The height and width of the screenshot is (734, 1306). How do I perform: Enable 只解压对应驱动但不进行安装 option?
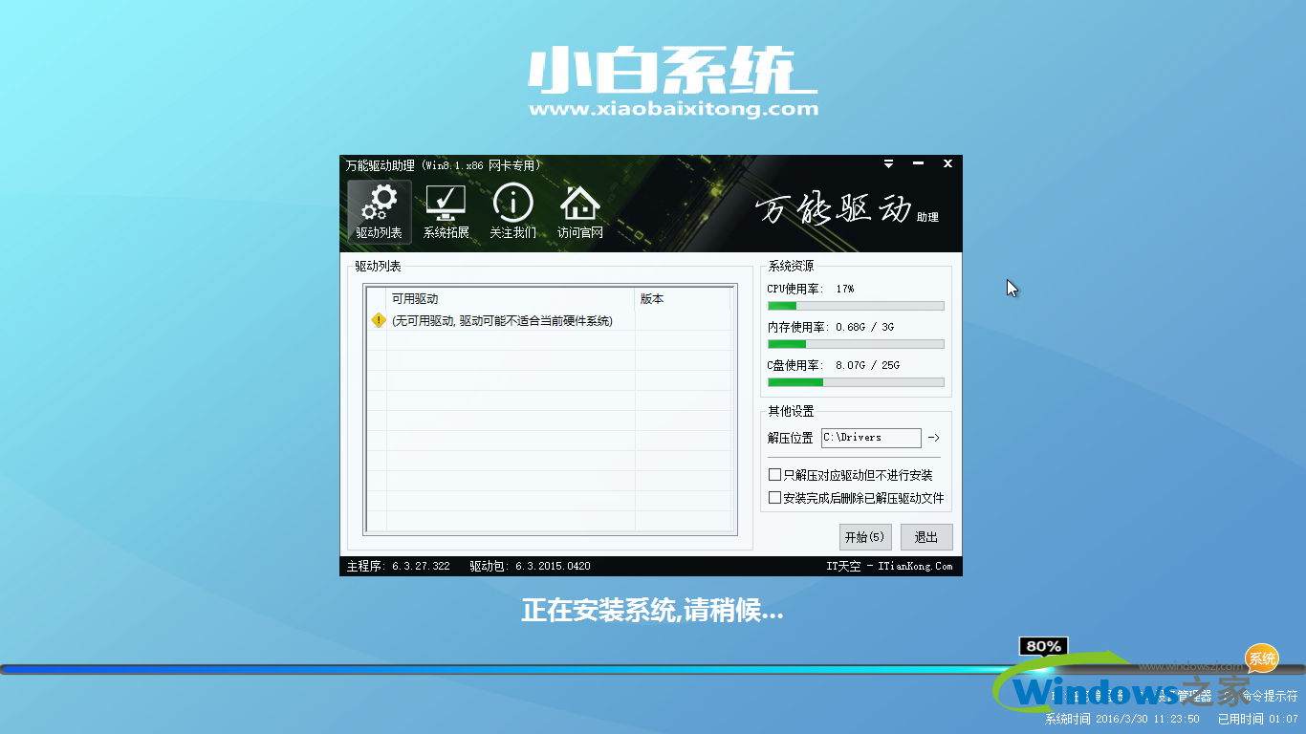pyautogui.click(x=774, y=474)
